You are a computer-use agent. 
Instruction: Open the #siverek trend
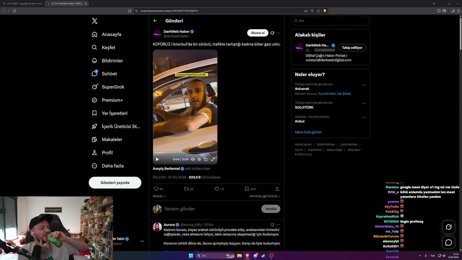point(302,89)
